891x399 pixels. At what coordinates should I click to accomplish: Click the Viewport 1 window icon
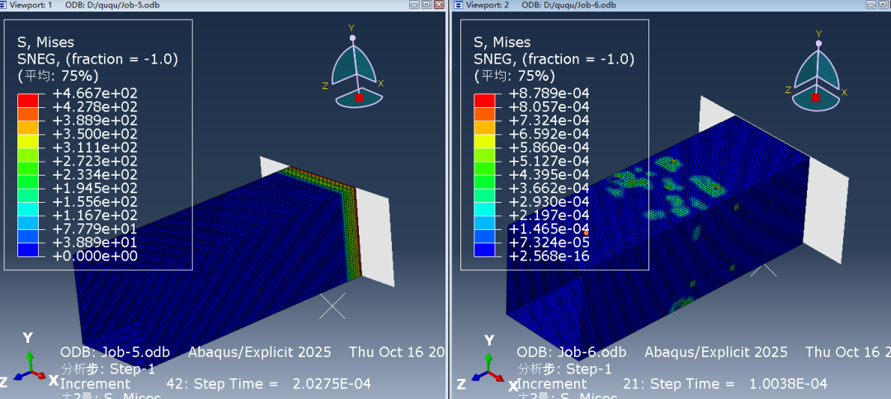pyautogui.click(x=4, y=4)
